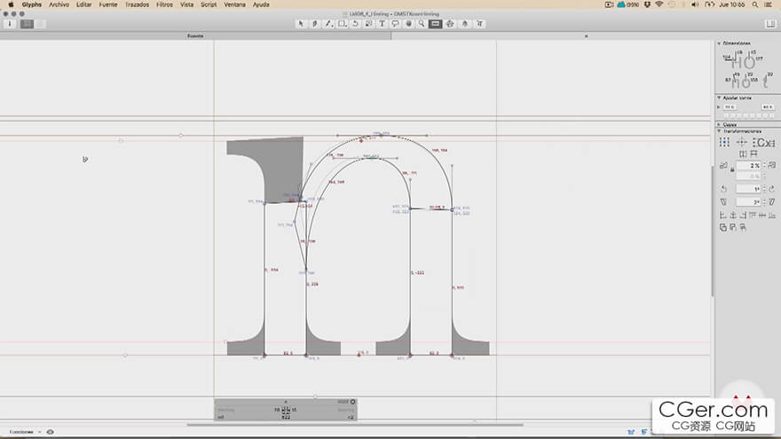
Task: Rotate counterclockwise with the left rotate icon
Action: [x=723, y=189]
